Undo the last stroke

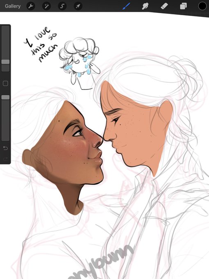pyautogui.click(x=5, y=148)
